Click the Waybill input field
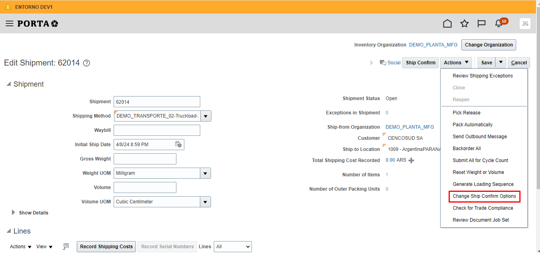 coord(157,130)
